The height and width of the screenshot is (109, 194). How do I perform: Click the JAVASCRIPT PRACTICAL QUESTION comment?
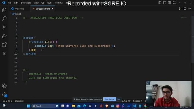(x=53, y=18)
